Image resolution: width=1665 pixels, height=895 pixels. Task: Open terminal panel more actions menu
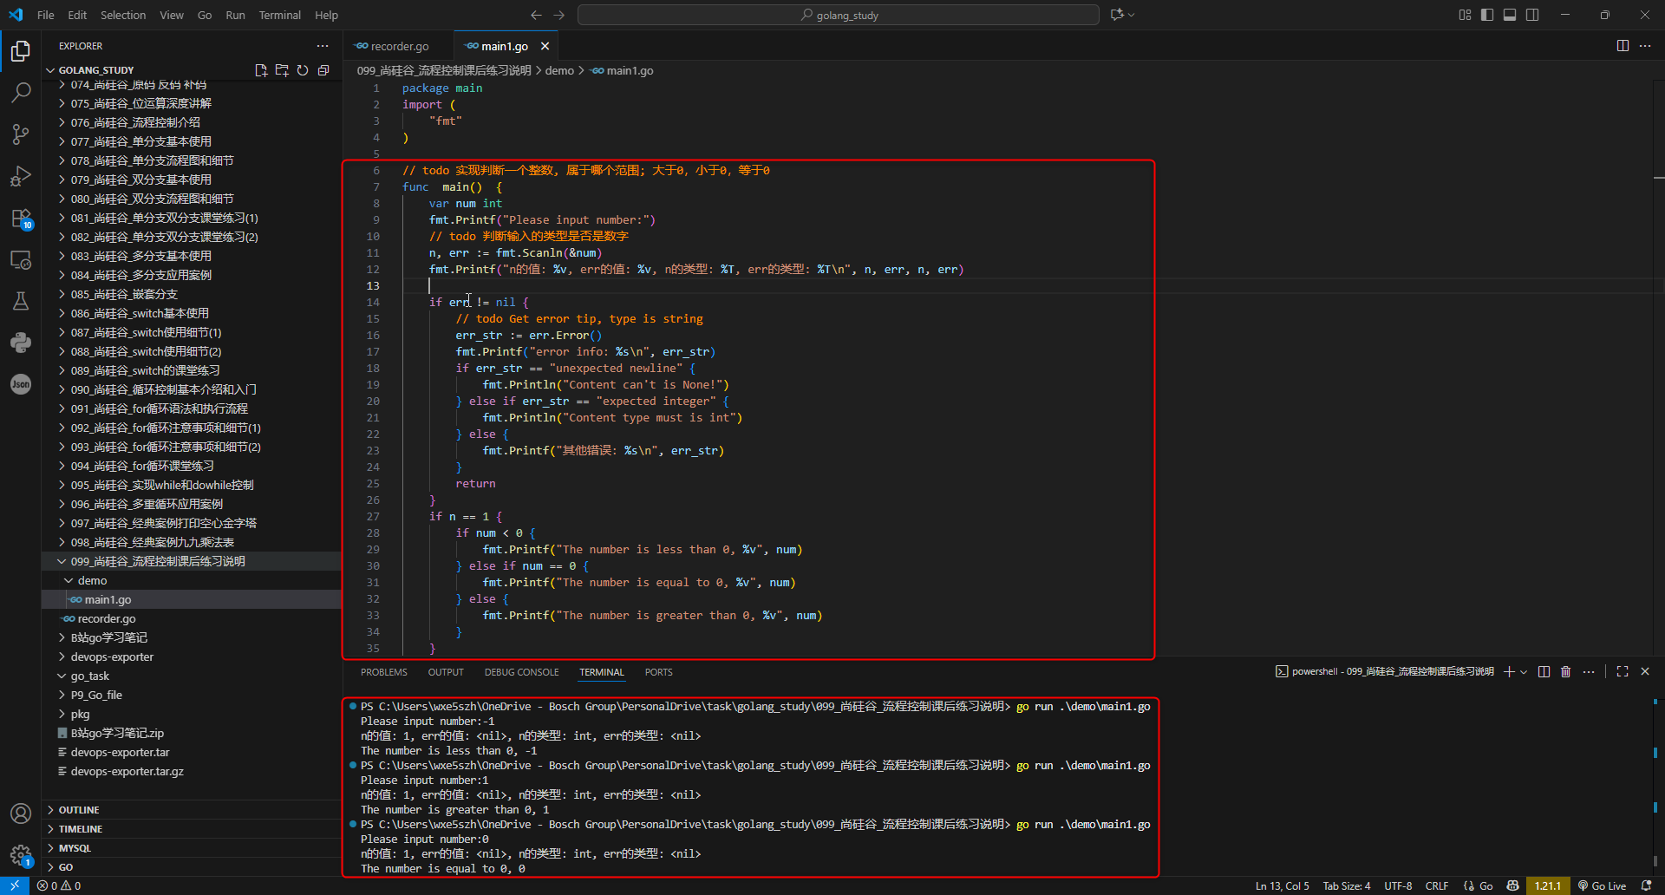pos(1589,672)
